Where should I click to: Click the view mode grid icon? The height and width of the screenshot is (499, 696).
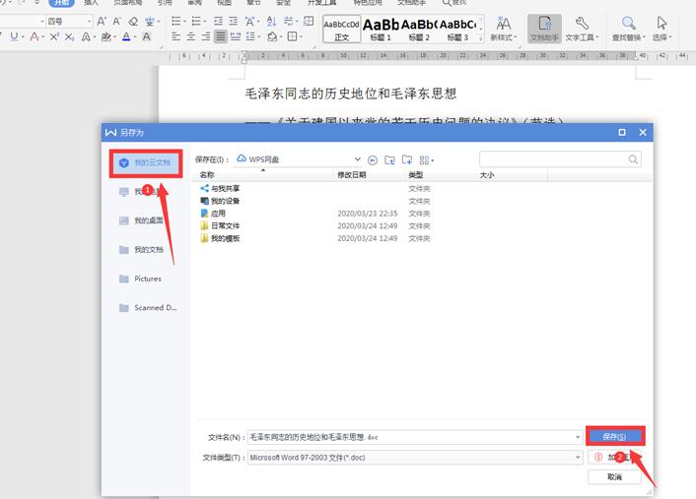[x=425, y=159]
